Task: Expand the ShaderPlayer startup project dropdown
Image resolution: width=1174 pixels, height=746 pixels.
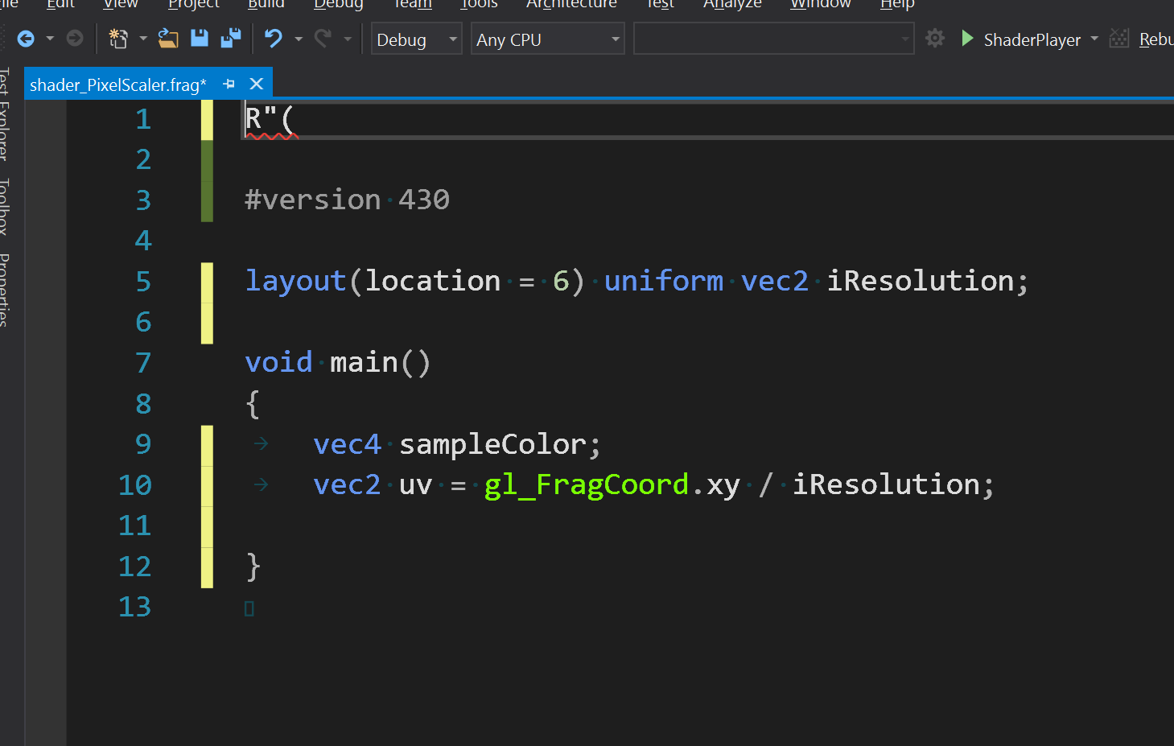Action: click(1094, 39)
